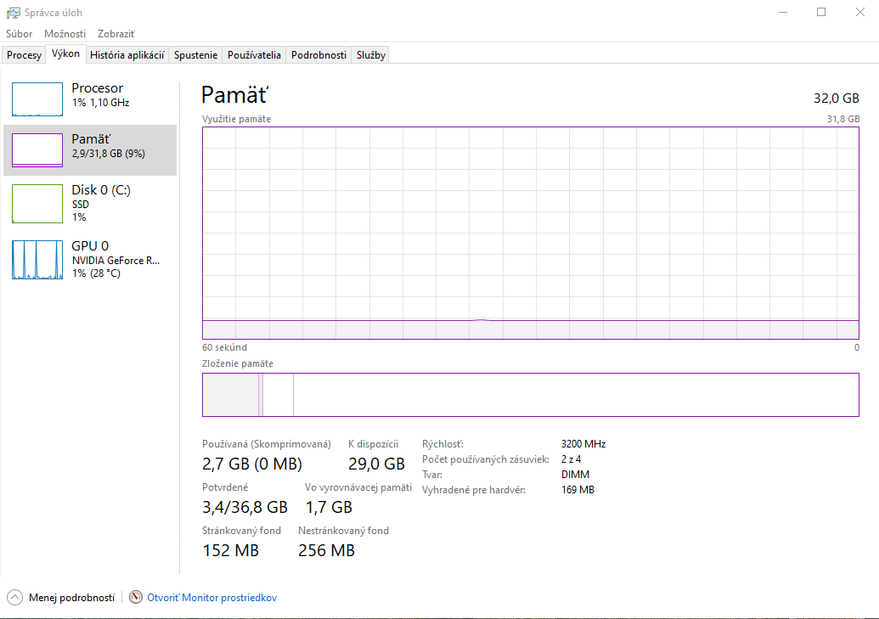Click the Resource Monitor icon
Image resolution: width=879 pixels, height=619 pixels.
tap(136, 597)
